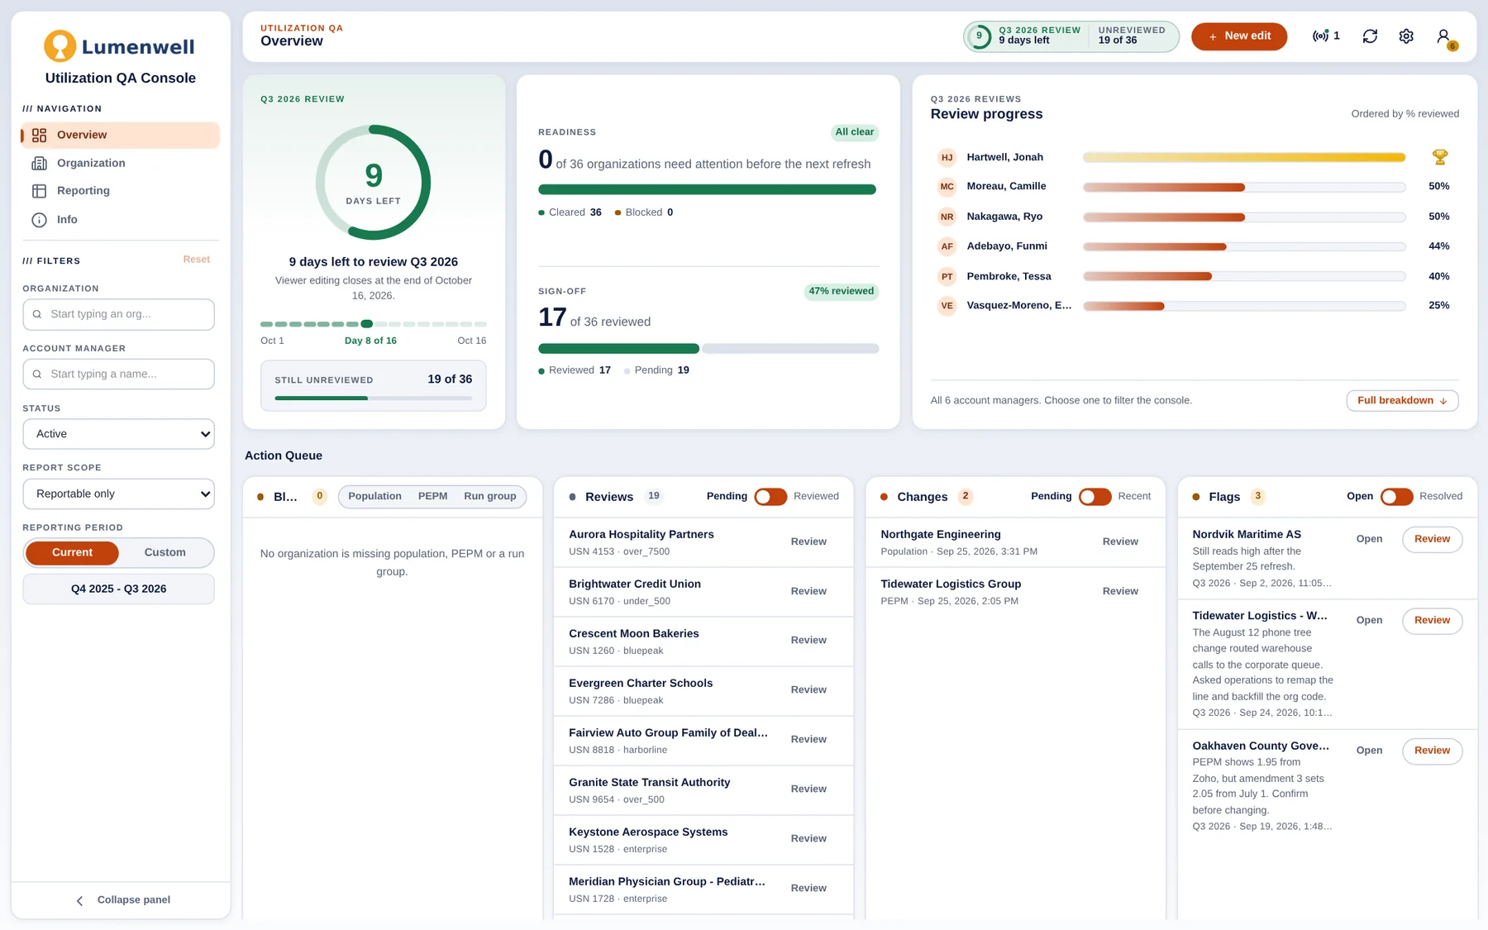1488x930 pixels.
Task: Click the refresh arrows icon
Action: click(1370, 36)
